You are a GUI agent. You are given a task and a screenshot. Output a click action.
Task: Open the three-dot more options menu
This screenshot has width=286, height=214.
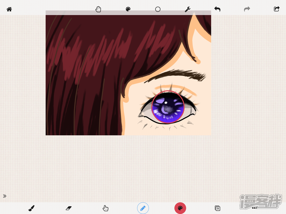coord(254,208)
